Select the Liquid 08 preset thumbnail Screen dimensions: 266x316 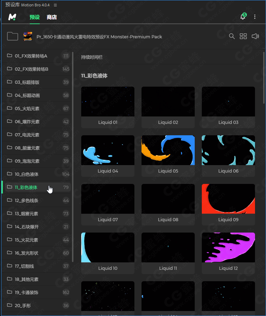tap(168, 199)
